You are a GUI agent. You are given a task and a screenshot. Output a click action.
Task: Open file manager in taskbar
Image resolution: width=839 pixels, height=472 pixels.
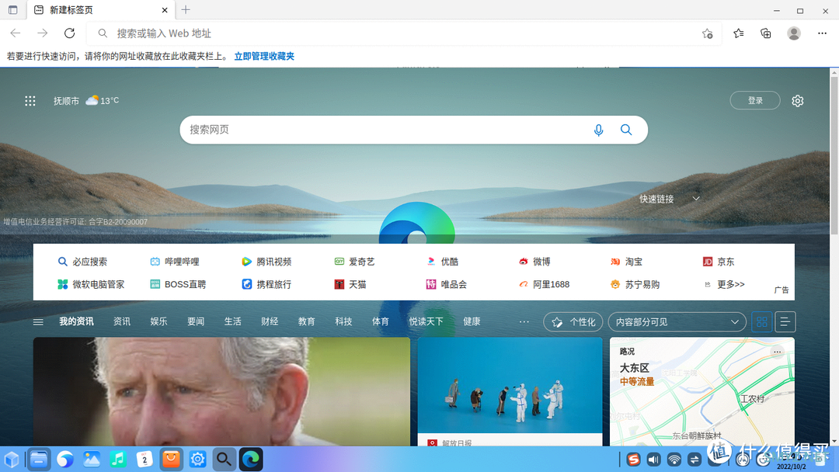click(39, 459)
